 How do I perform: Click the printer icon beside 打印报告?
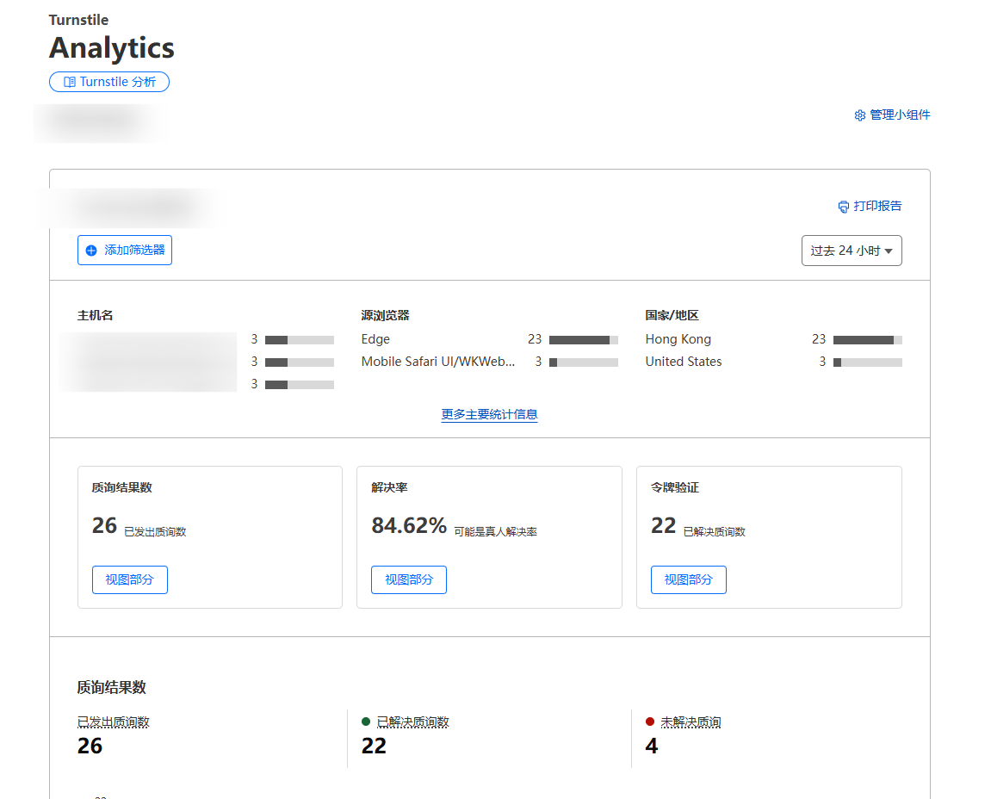pyautogui.click(x=844, y=207)
